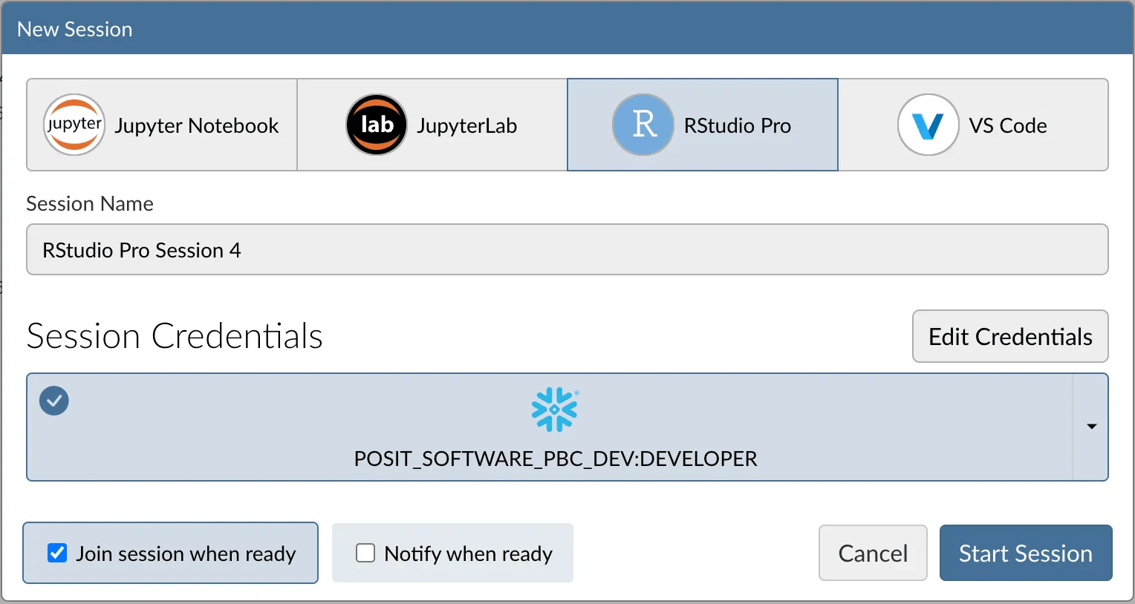This screenshot has height=604, width=1135.
Task: Click the black JupyterLab 'lab' icon
Action: tap(377, 125)
